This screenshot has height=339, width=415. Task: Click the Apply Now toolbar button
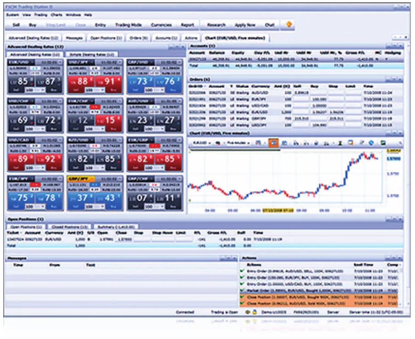pos(245,25)
